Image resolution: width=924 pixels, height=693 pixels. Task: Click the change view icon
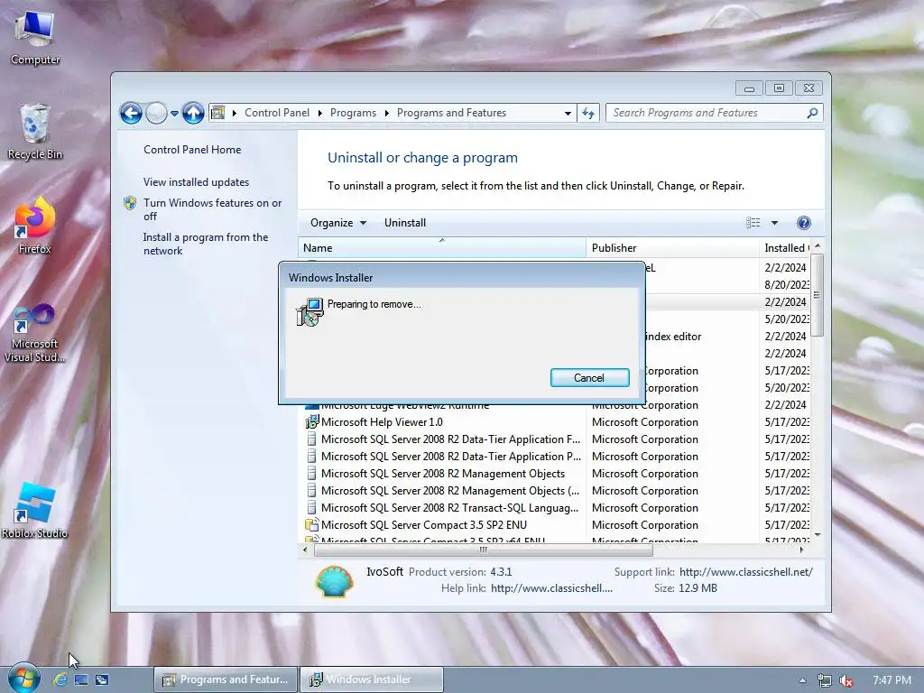(x=753, y=223)
